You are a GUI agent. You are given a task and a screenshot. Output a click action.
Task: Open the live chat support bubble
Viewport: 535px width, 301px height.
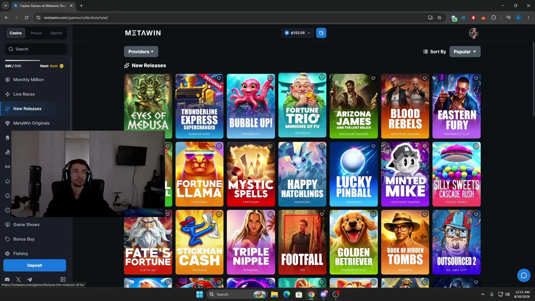[523, 275]
